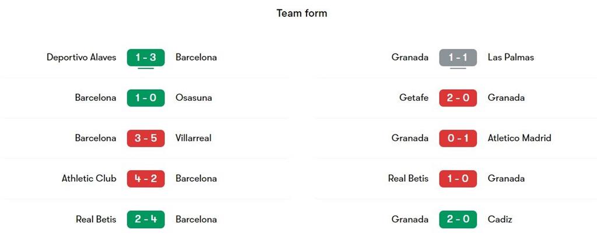Open the Cadiz team link
Viewport: 597px width, 237px height.
coord(500,220)
